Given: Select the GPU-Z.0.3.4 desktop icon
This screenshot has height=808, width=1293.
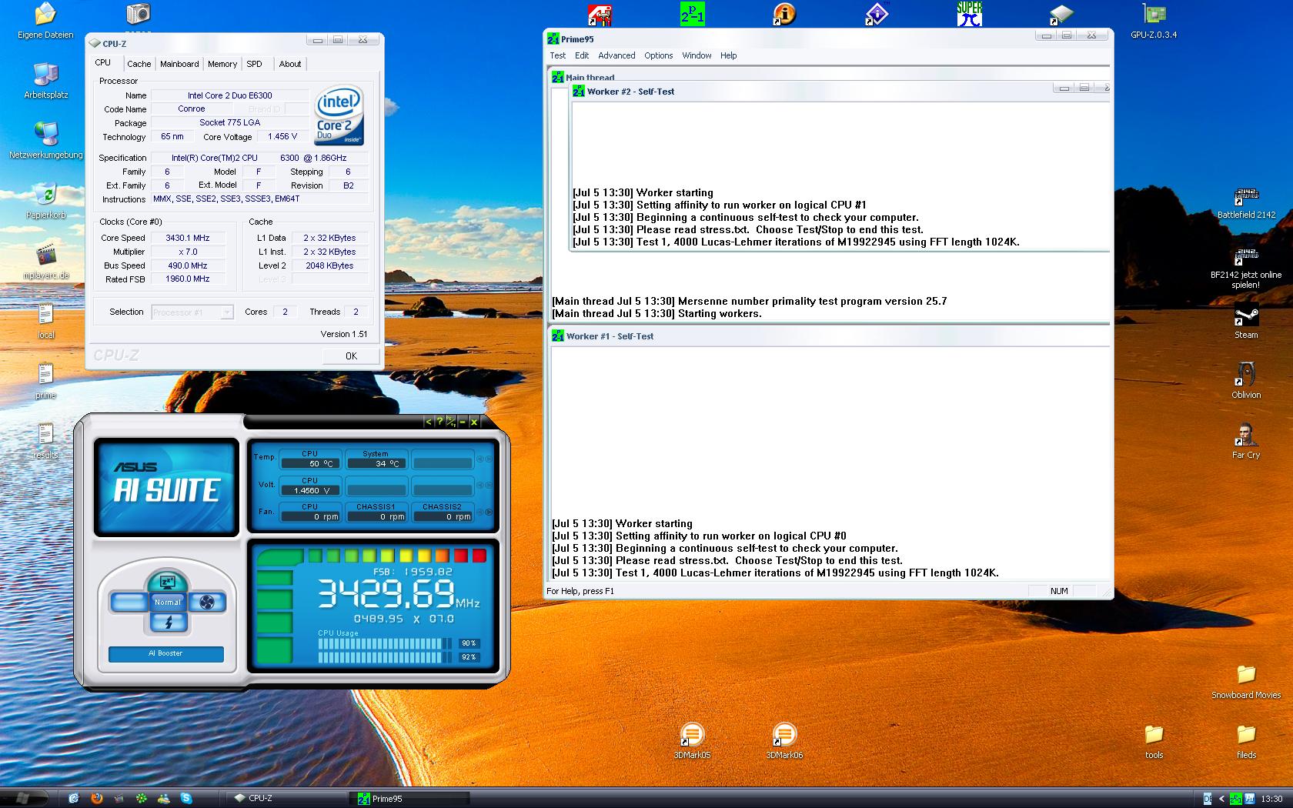Looking at the screenshot, I should click(1154, 21).
